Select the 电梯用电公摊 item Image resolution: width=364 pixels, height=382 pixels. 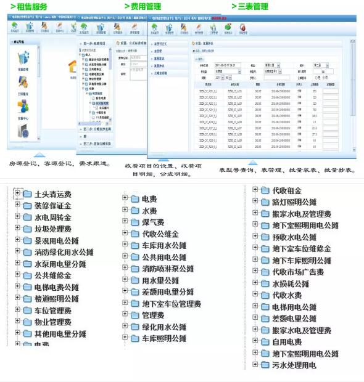294,307
